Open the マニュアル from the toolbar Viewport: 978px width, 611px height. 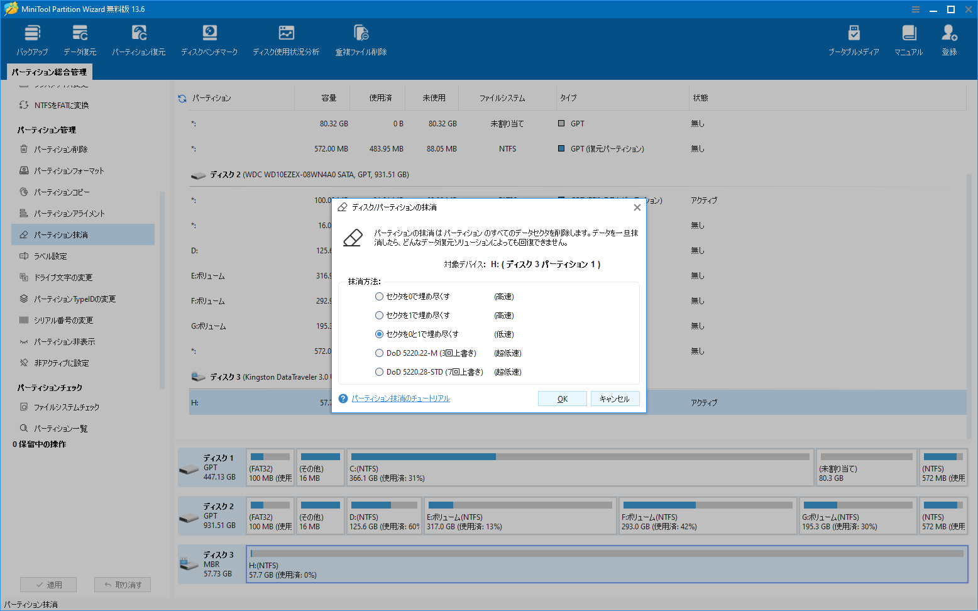coord(908,39)
